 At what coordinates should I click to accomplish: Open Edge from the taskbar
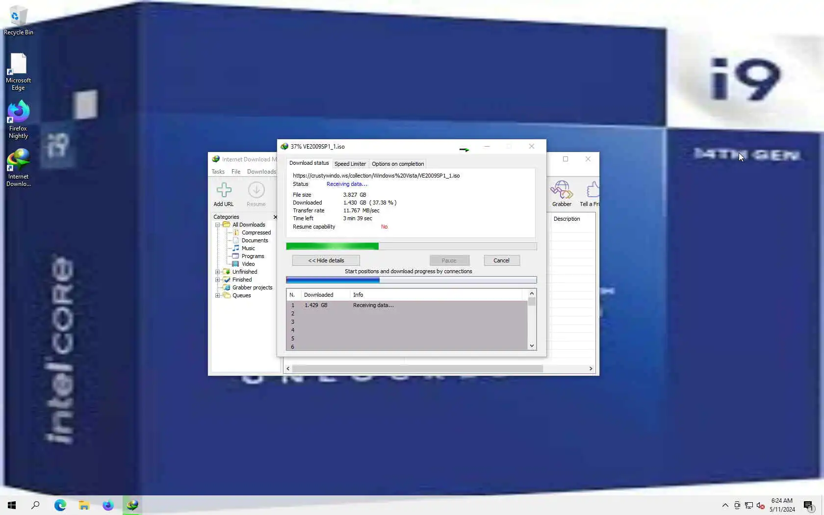(60, 505)
